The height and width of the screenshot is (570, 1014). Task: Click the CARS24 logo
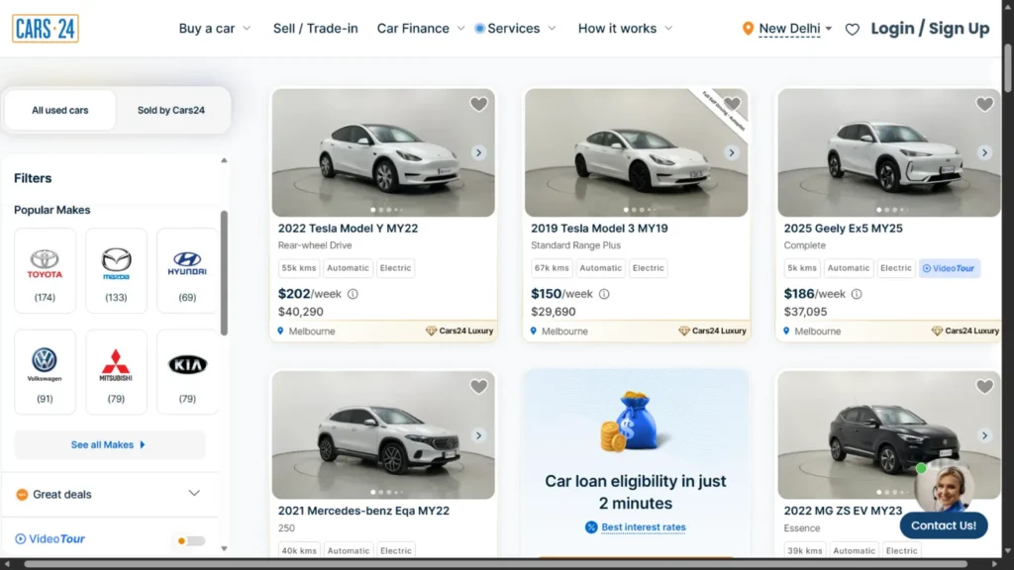(45, 28)
